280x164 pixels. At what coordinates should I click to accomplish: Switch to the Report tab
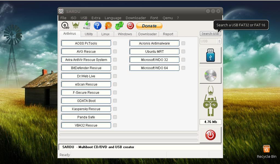[x=168, y=34]
